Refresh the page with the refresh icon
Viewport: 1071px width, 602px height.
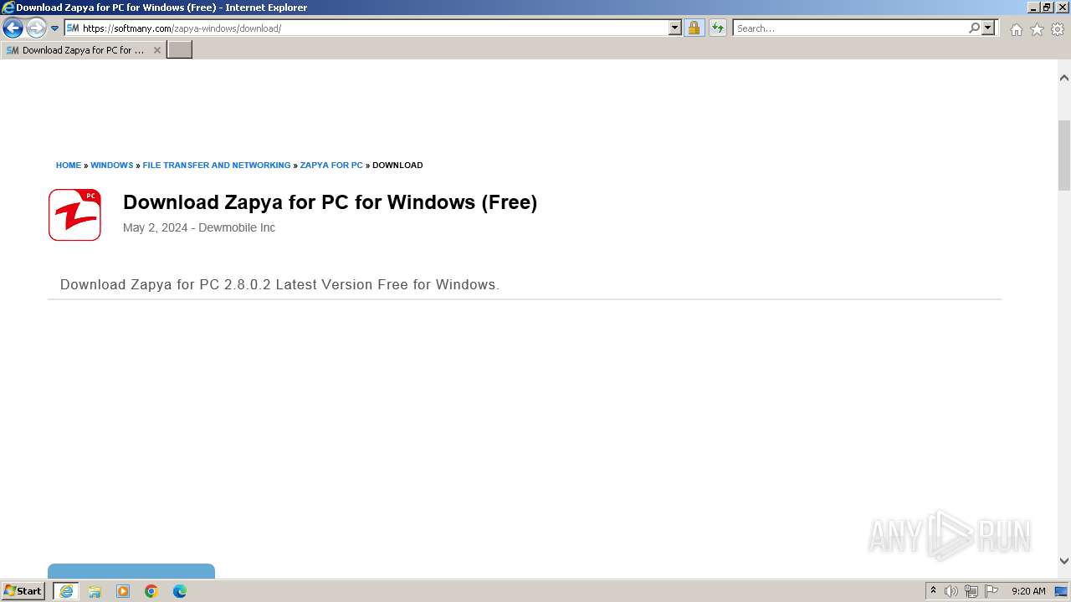(718, 28)
